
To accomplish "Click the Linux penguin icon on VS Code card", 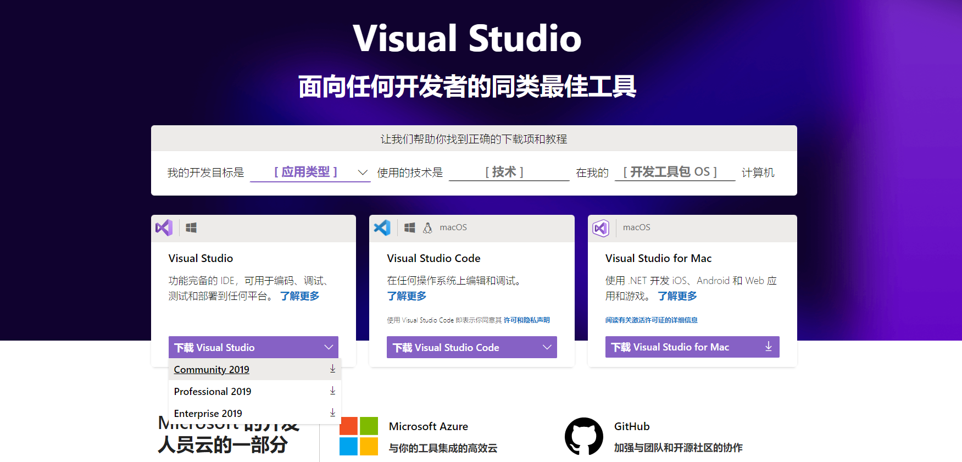I will point(427,227).
